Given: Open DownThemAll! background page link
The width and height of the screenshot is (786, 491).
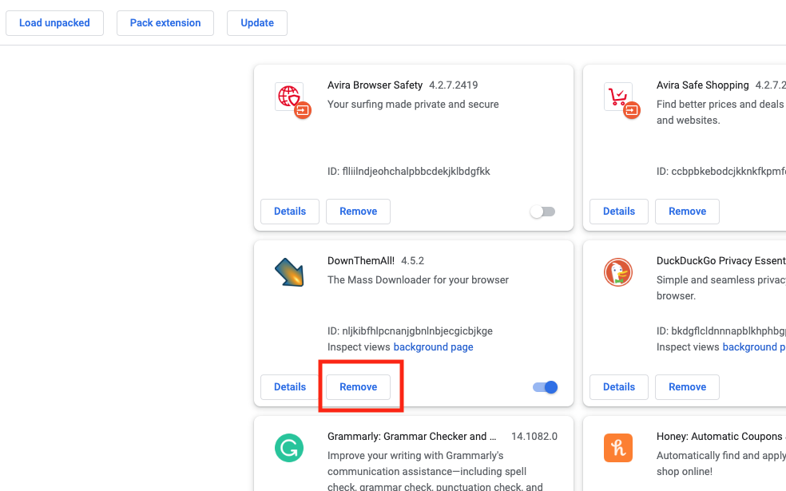Looking at the screenshot, I should (433, 347).
